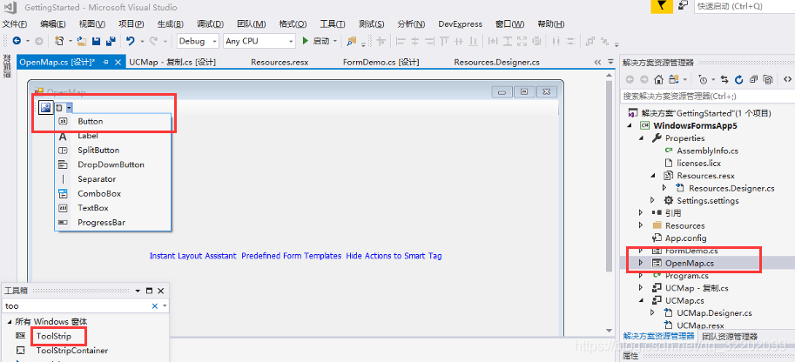This screenshot has height=362, width=795.
Task: Clear the Toolbox search text
Action: pos(155,305)
